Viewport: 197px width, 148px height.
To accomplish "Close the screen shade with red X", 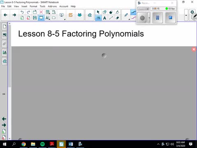I will point(194,49).
